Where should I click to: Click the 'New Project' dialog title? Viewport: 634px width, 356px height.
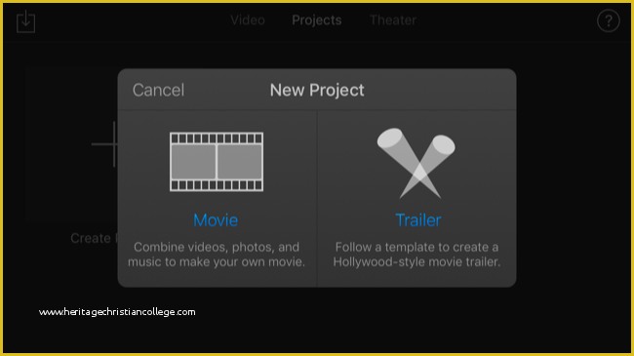317,90
